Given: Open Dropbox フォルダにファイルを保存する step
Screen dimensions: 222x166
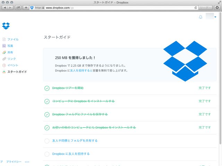Looking at the screenshot, I should (80, 114).
